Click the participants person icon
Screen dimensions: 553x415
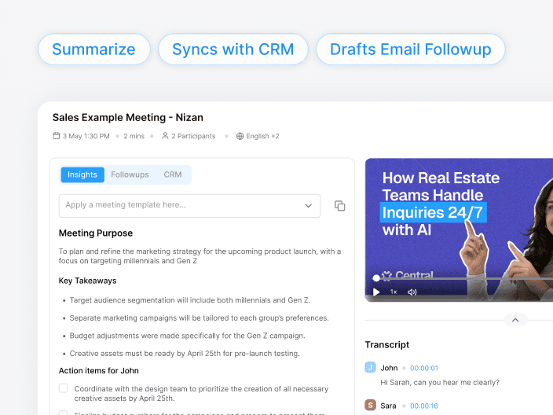165,136
